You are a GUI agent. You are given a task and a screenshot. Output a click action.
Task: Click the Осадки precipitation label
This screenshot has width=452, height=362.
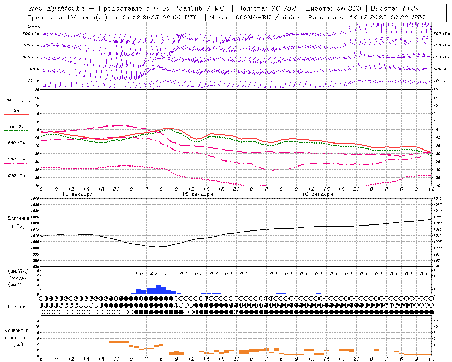pyautogui.click(x=18, y=278)
